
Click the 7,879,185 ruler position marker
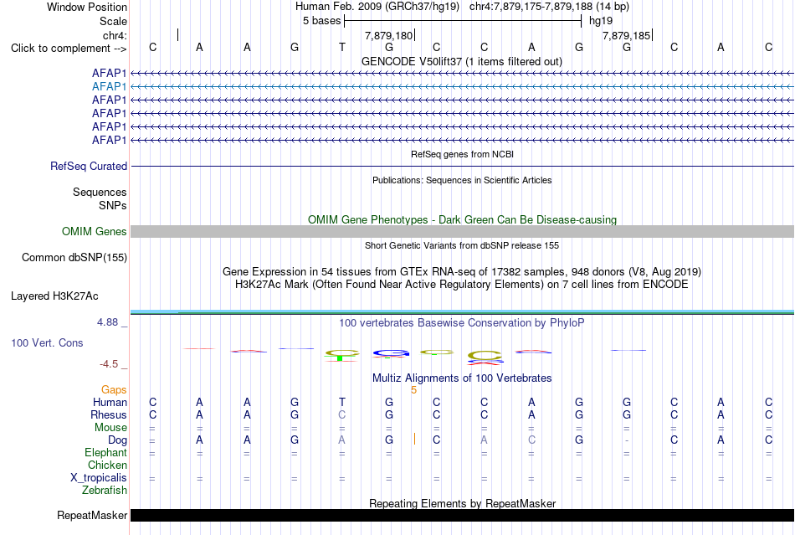(x=626, y=35)
